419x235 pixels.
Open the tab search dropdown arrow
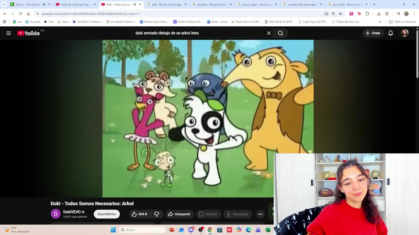(4, 5)
